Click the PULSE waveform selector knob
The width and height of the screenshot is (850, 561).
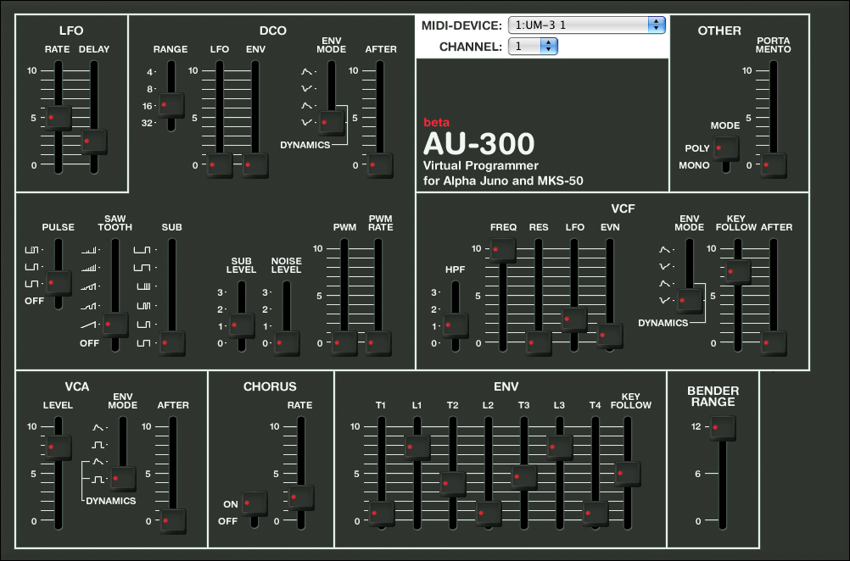pos(58,283)
